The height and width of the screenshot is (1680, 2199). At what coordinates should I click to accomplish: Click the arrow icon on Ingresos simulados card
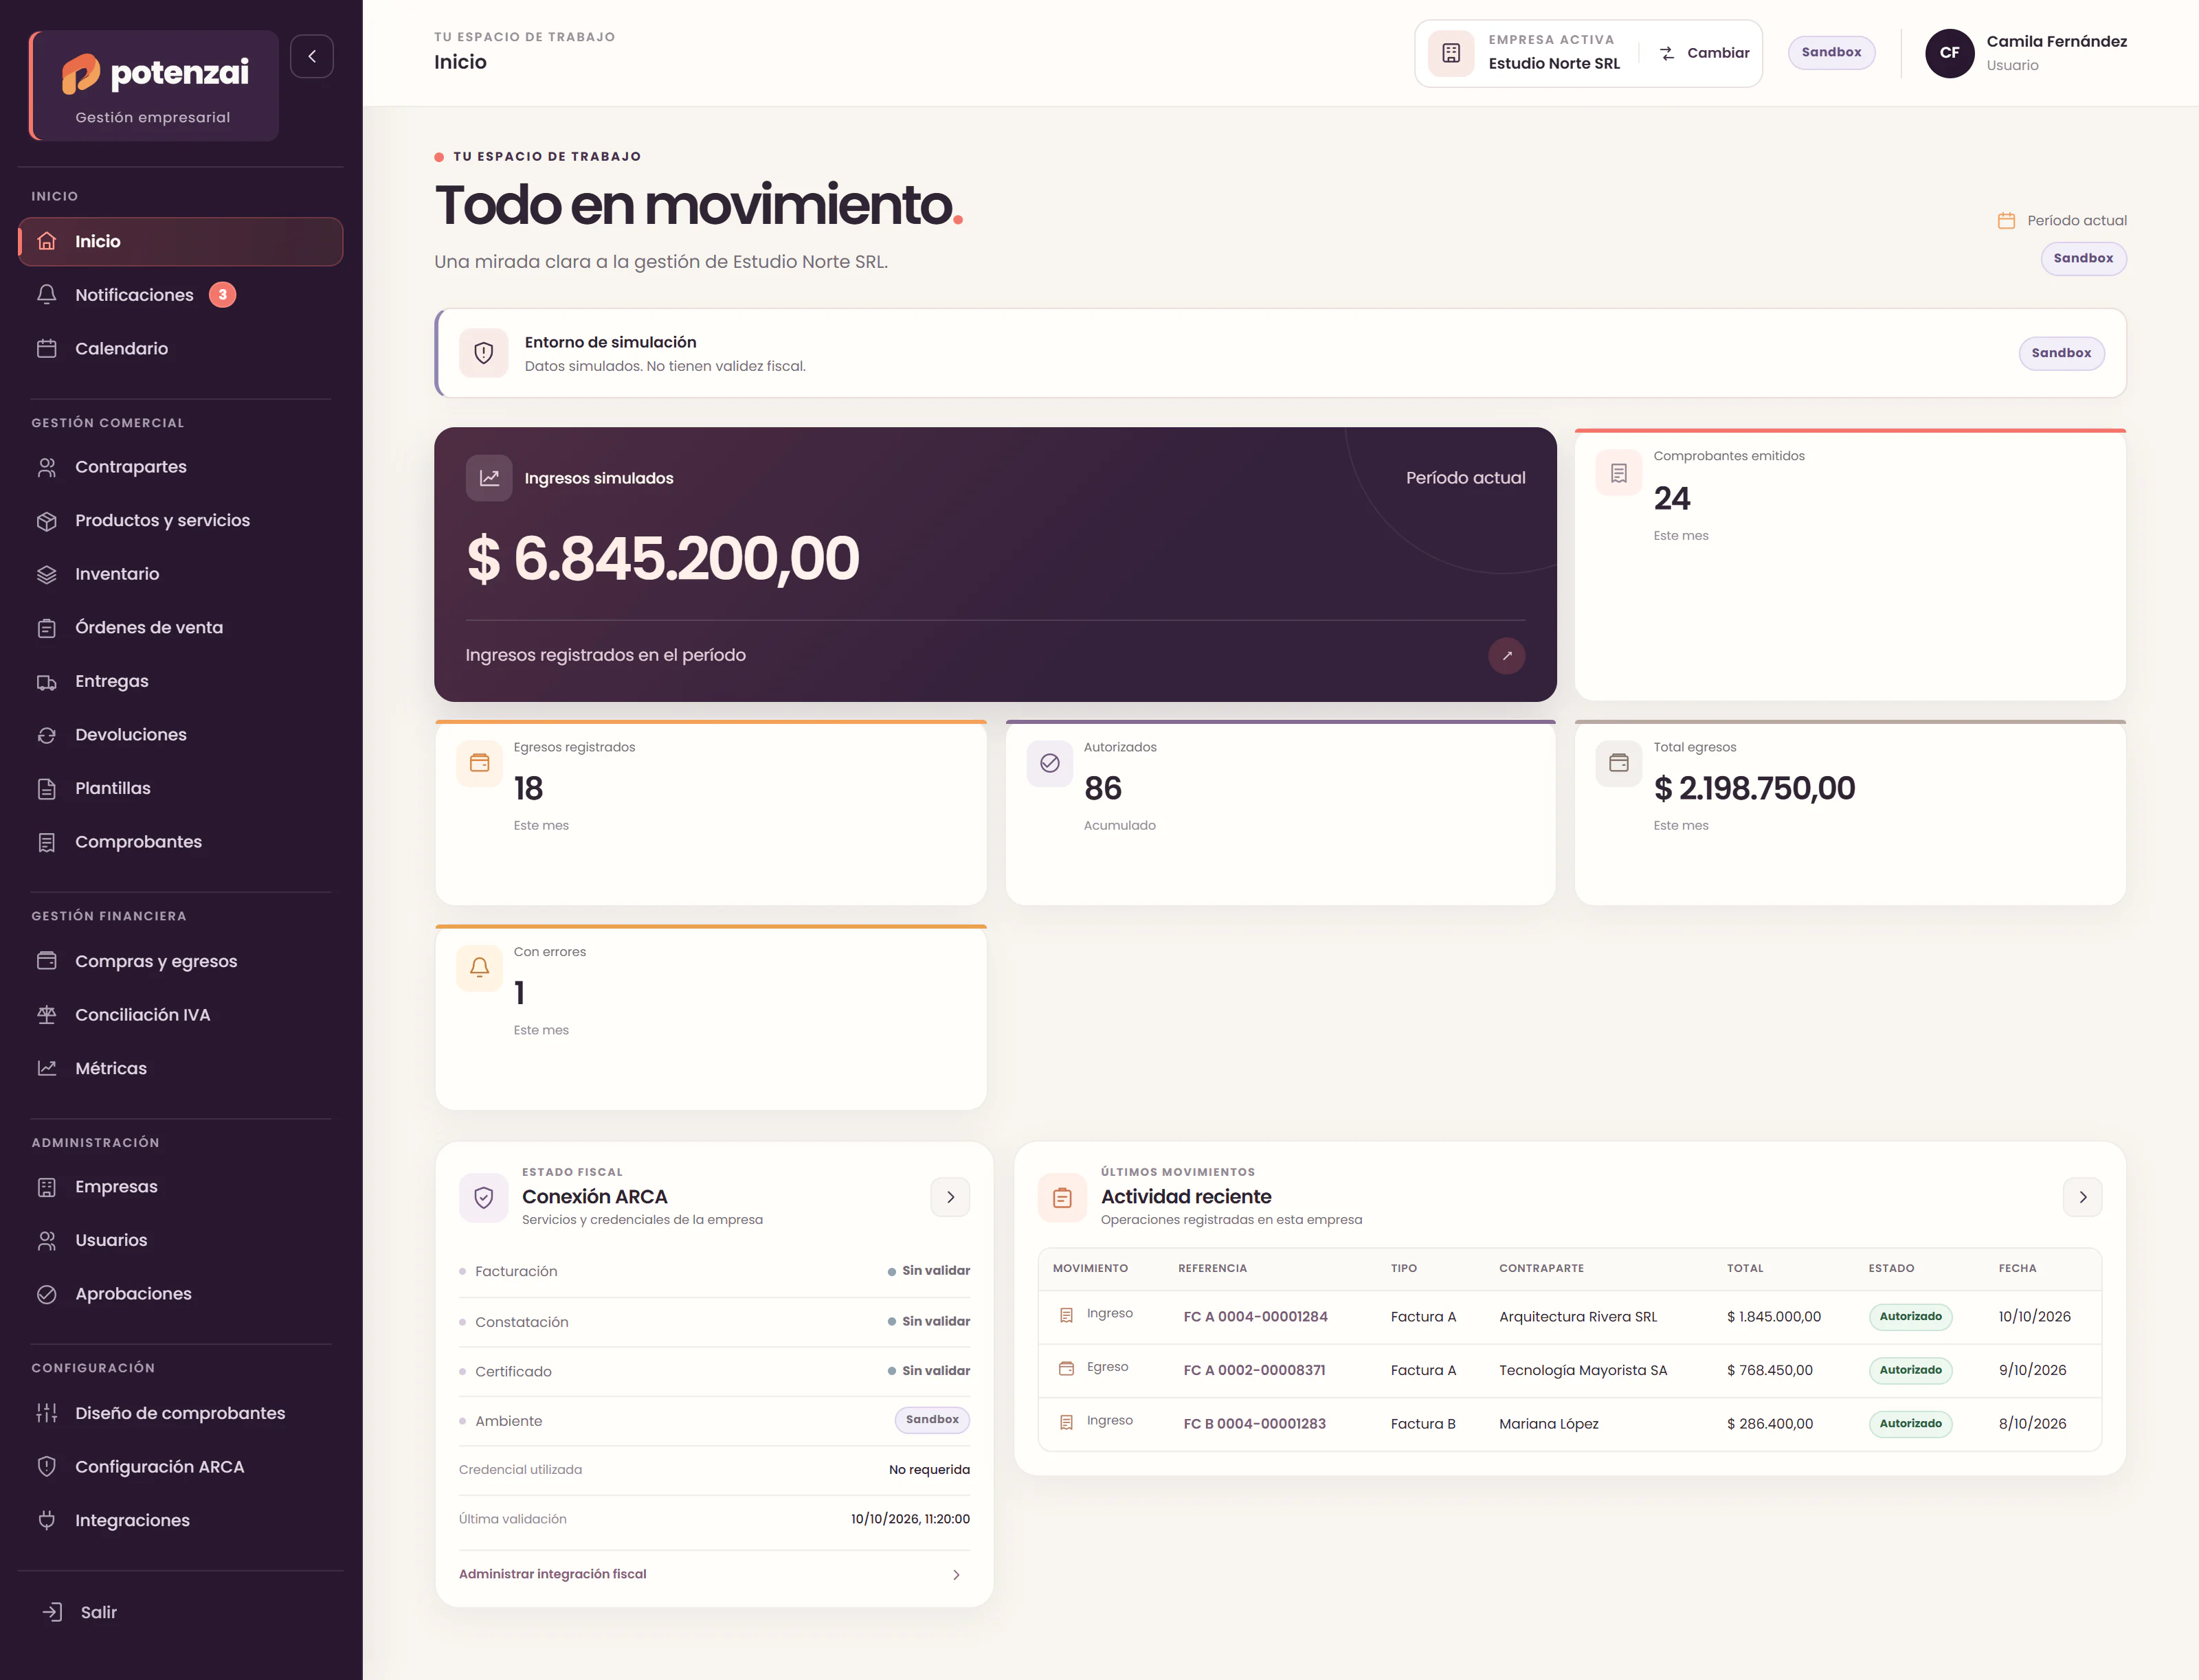(x=1507, y=656)
